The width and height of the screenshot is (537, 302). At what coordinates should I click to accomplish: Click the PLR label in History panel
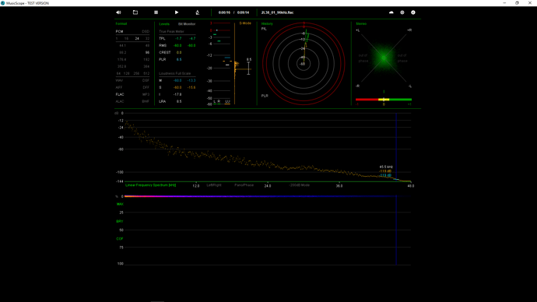[x=265, y=96]
